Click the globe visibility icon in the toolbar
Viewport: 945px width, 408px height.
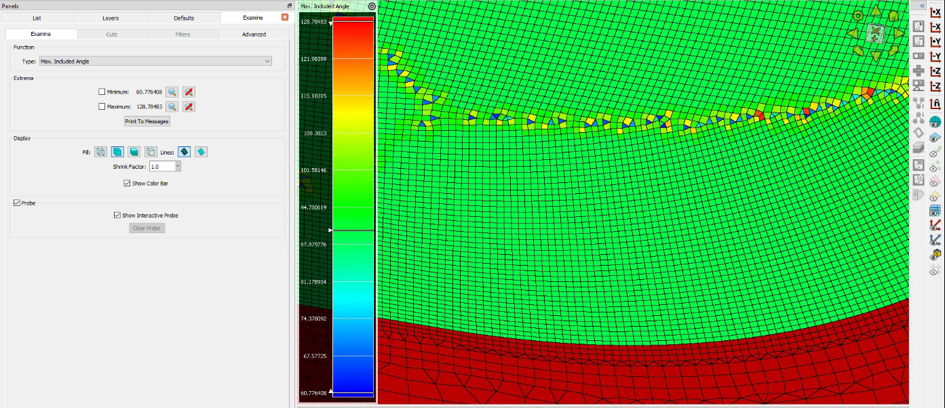tap(936, 122)
